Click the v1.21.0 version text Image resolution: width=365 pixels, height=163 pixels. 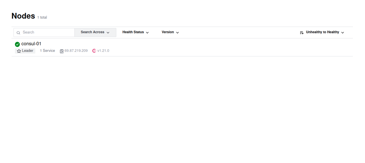[x=103, y=51]
